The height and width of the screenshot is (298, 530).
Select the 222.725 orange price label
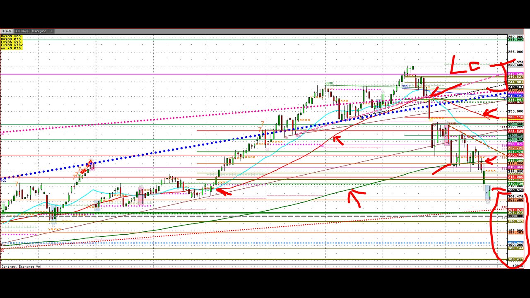(x=516, y=148)
